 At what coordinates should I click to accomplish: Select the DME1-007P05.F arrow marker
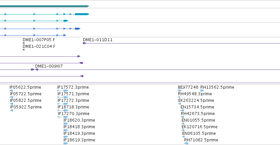pyautogui.click(x=23, y=43)
